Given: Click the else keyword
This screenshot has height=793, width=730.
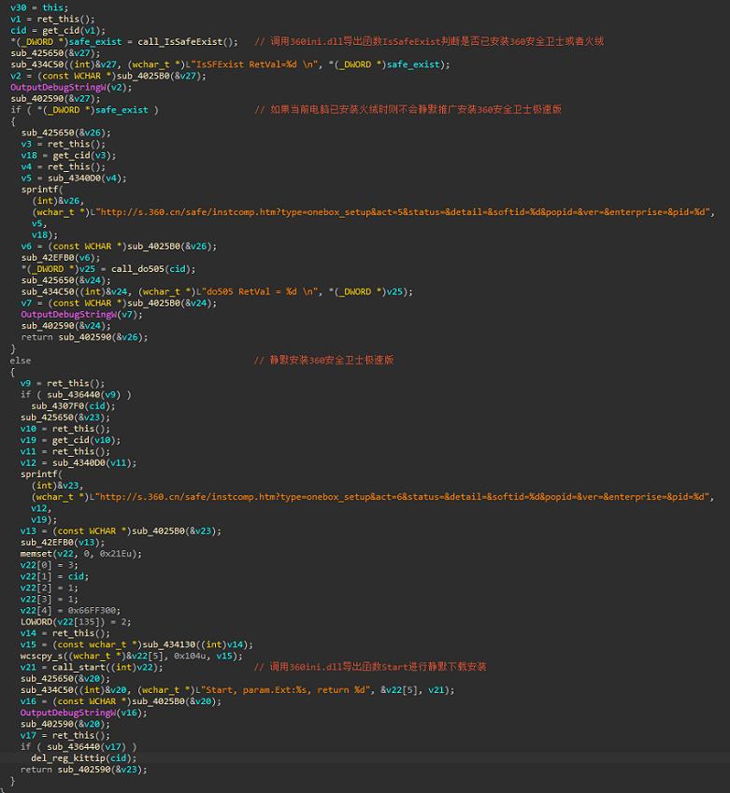Looking at the screenshot, I should [21, 360].
